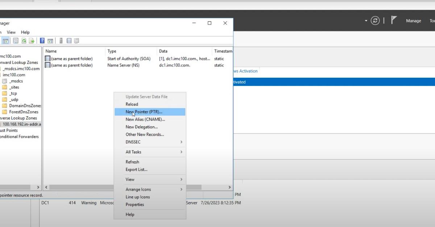Screen dimensions: 435x227
Task: Open Properties from the context menu
Action: point(150,205)
